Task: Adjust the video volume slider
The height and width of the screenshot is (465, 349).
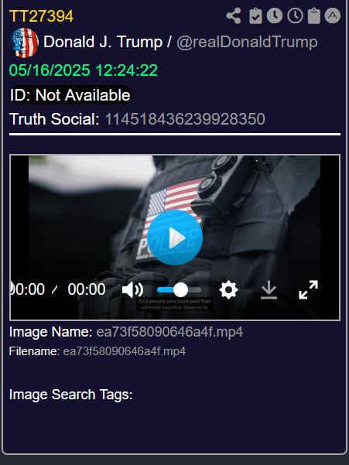Action: [x=179, y=289]
